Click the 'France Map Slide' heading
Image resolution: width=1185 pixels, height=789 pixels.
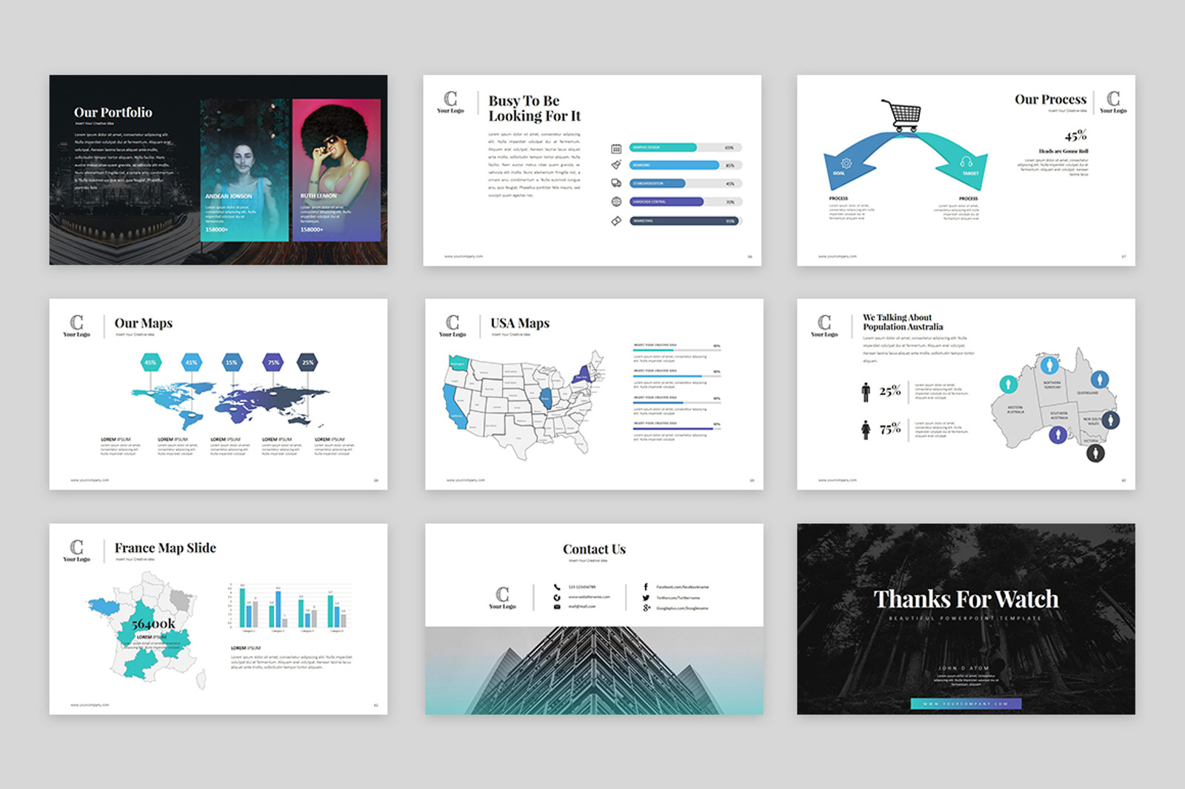[x=165, y=548]
